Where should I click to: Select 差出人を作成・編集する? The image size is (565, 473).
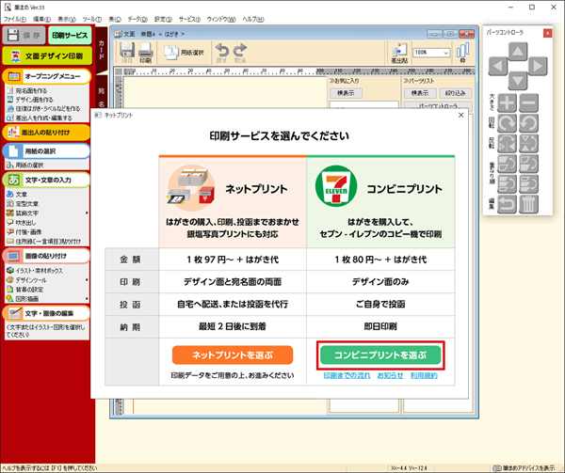tap(40, 118)
